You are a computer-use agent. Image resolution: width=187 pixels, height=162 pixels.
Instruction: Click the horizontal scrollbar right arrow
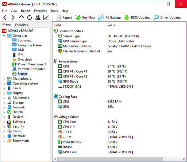point(184,159)
